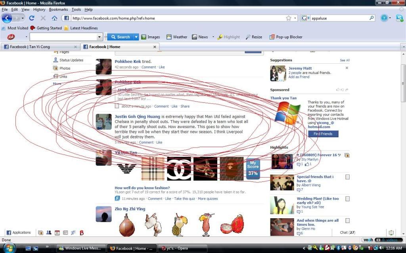This screenshot has width=406, height=253.
Task: Open the Applications menu in Facebook's bottom bar
Action: (x=18, y=232)
